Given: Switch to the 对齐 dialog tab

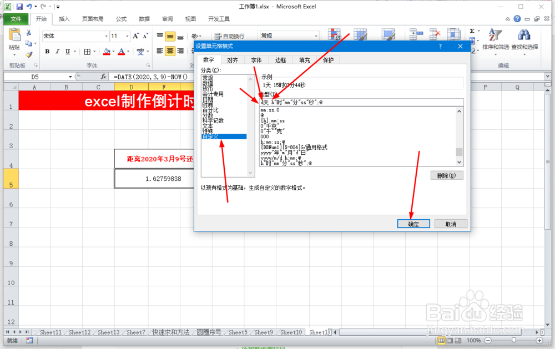Looking at the screenshot, I should click(x=232, y=60).
